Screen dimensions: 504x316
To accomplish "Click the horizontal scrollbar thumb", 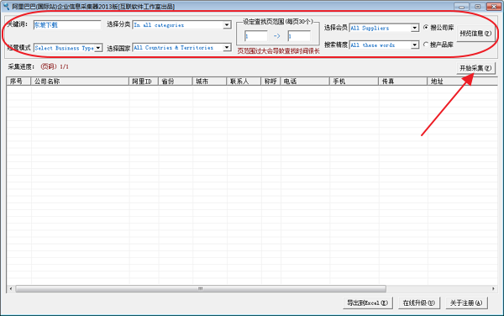I will tap(201, 288).
